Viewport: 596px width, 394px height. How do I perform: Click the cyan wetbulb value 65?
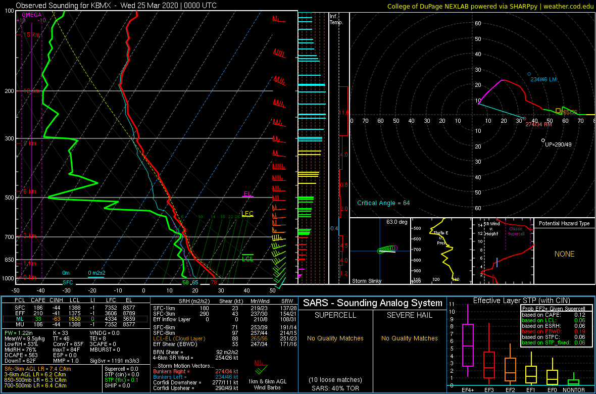tap(194, 282)
